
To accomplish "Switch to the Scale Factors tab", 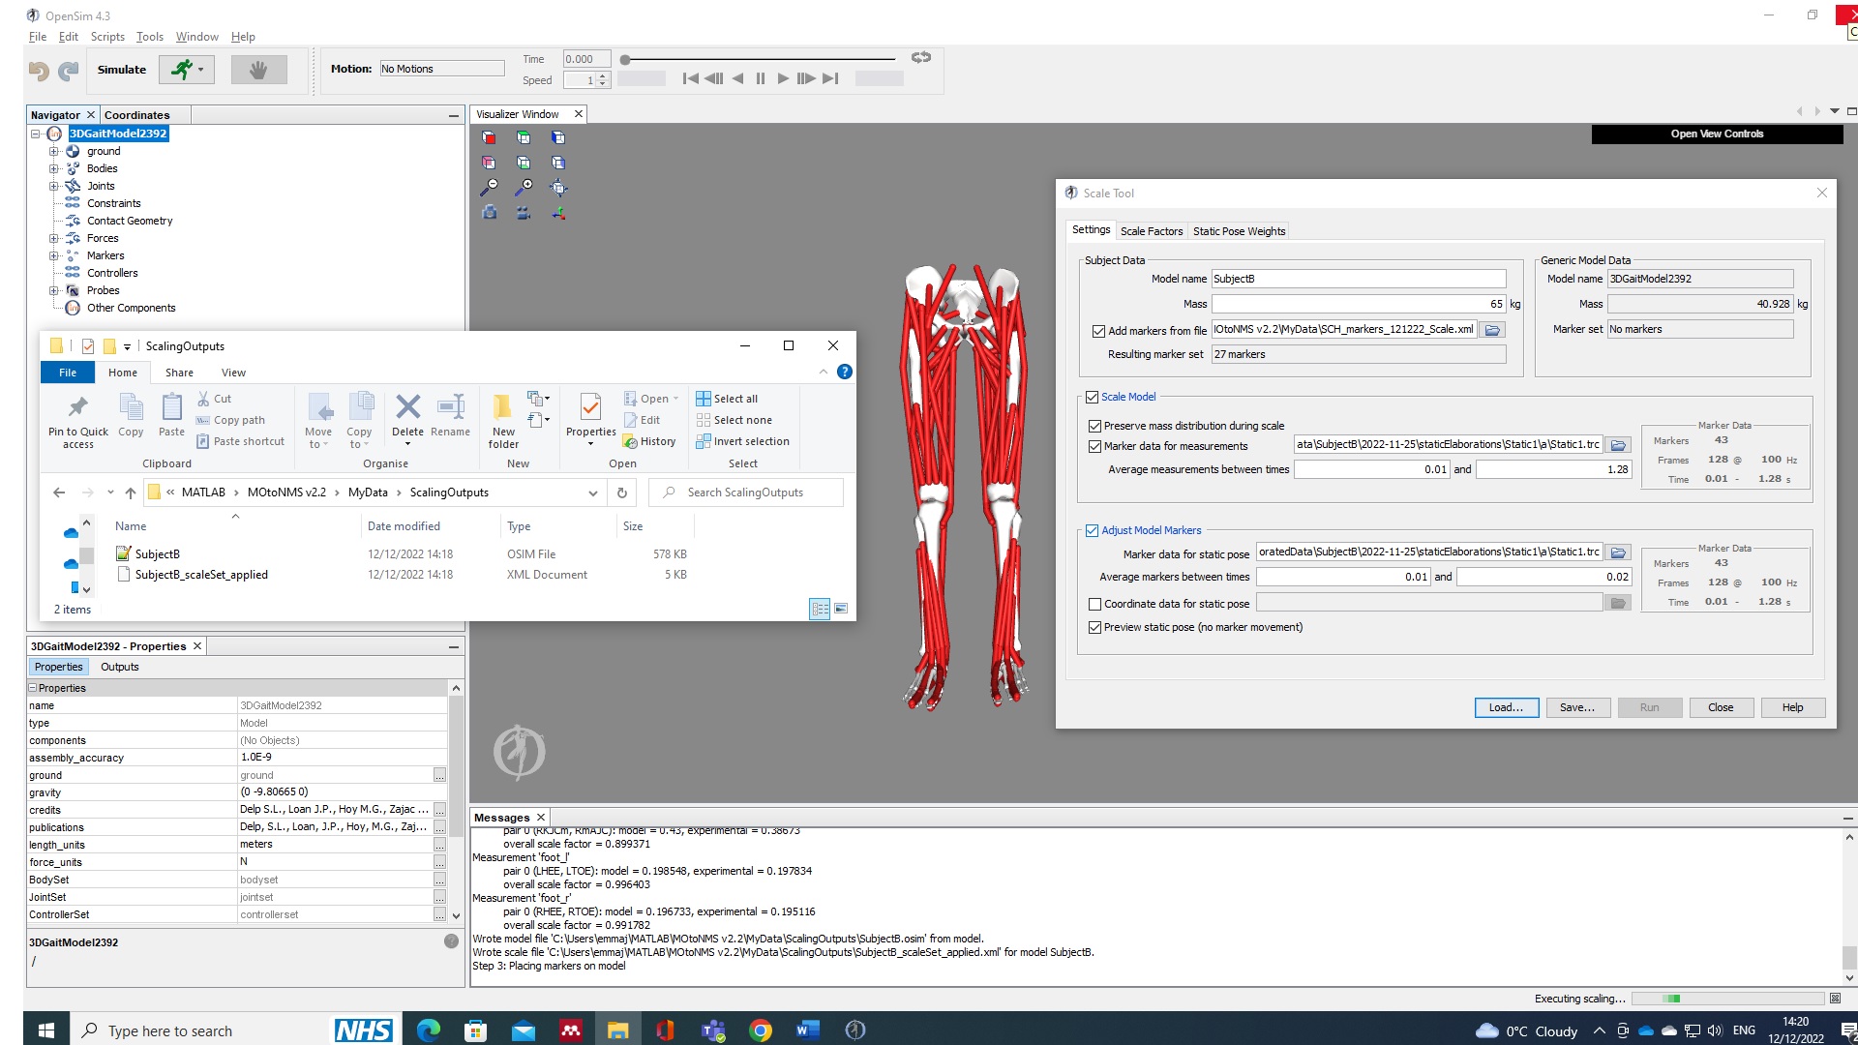I will pos(1152,231).
